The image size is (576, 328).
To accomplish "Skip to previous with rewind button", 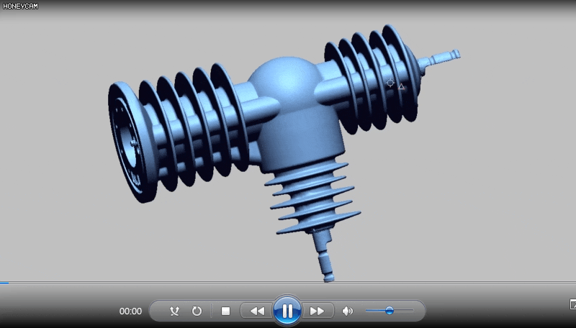I will point(257,311).
